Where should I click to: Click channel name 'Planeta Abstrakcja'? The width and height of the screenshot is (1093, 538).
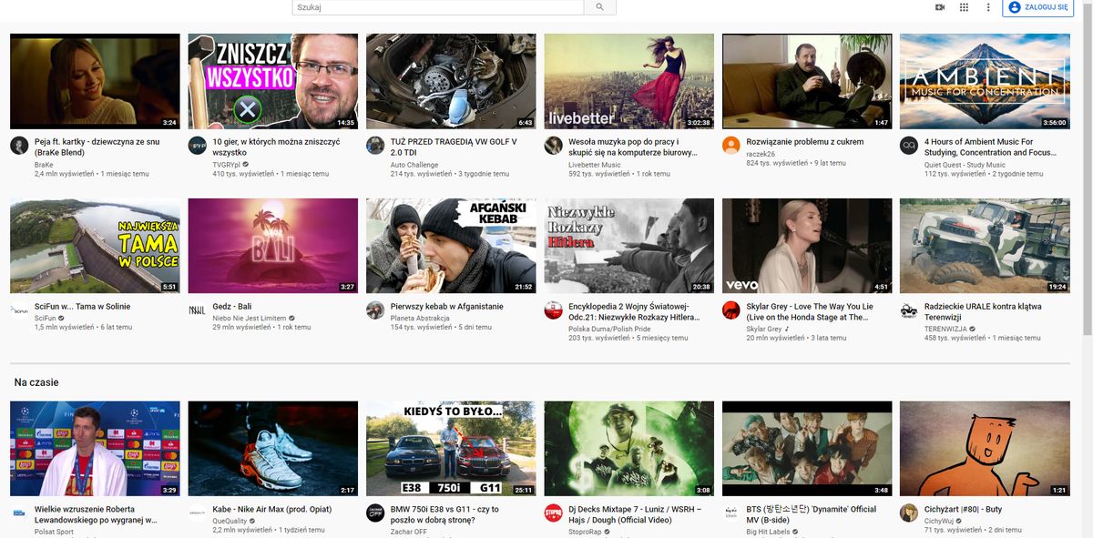pyautogui.click(x=419, y=318)
